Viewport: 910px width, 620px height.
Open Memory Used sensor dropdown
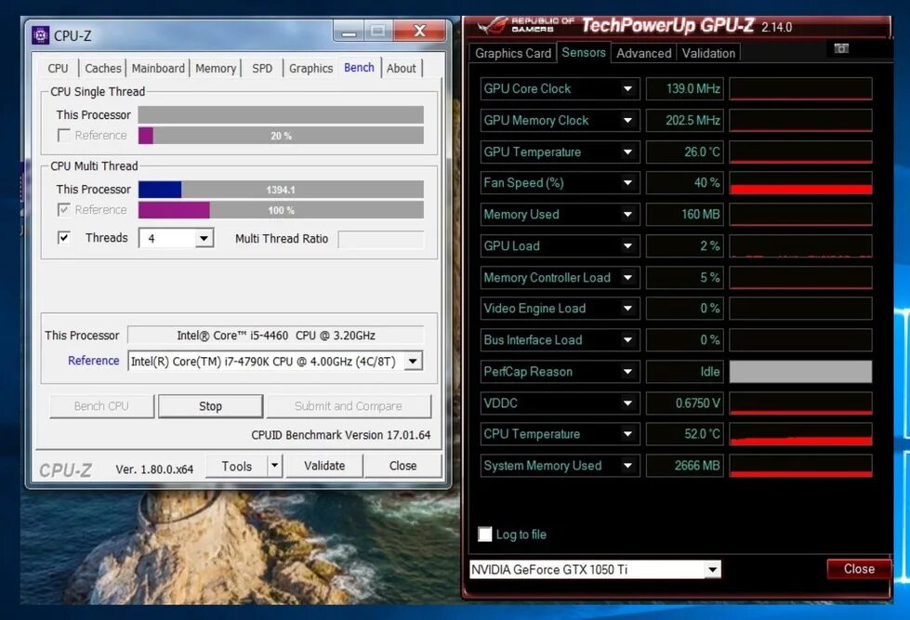627,214
